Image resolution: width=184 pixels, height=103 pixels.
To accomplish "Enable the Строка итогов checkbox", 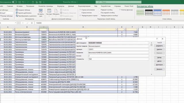I will pos(80,13).
